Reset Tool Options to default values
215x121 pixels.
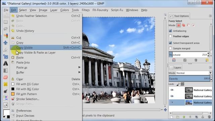[207, 60]
